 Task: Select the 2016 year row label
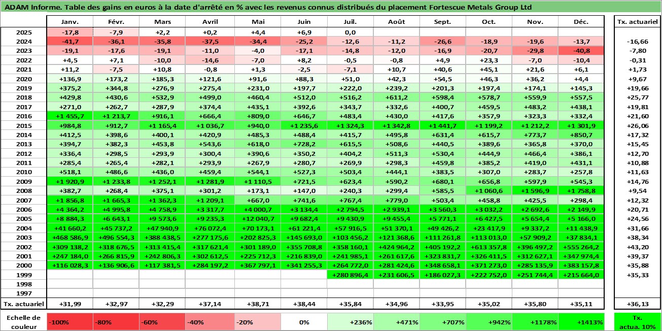pos(24,116)
